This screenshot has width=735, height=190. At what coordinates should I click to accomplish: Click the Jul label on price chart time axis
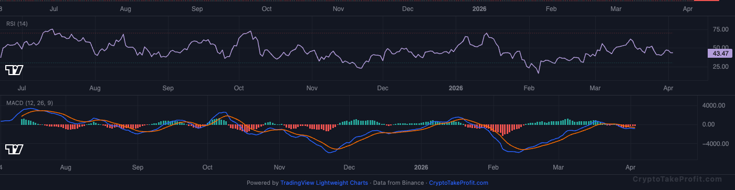click(x=54, y=9)
